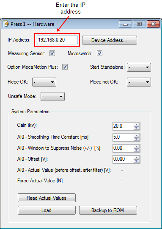Decrease Gain (kv) with down arrow
162x229 pixels.
(137, 128)
